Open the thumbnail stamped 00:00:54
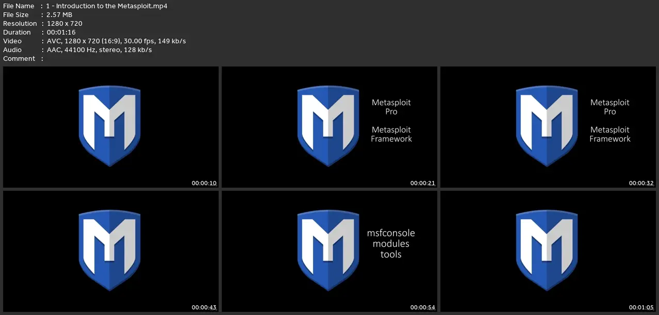Screen dimensions: 659x315 coord(329,251)
